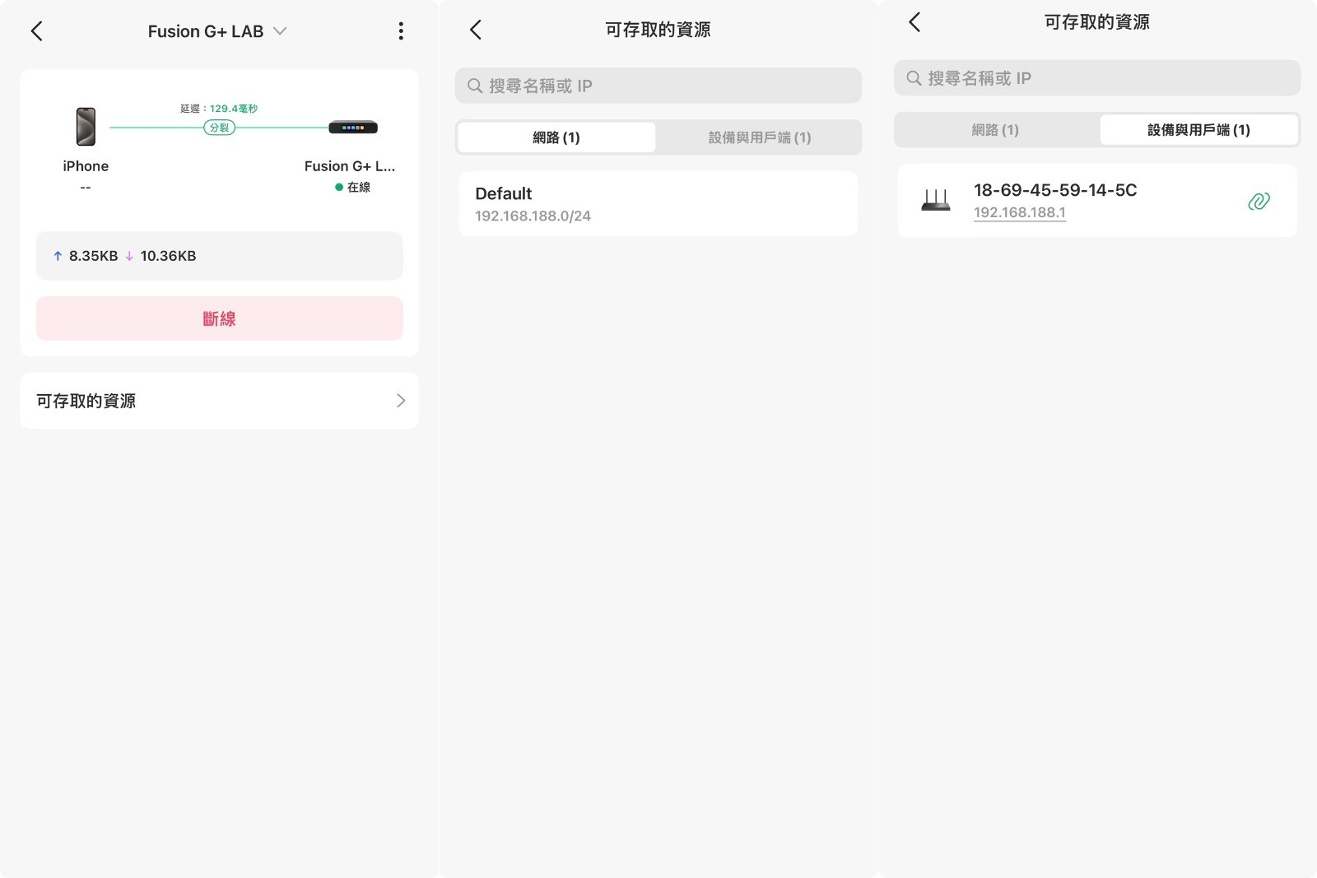Click the Fusion G+ L... device name
Screen dimensions: 1317x878
[x=350, y=166]
